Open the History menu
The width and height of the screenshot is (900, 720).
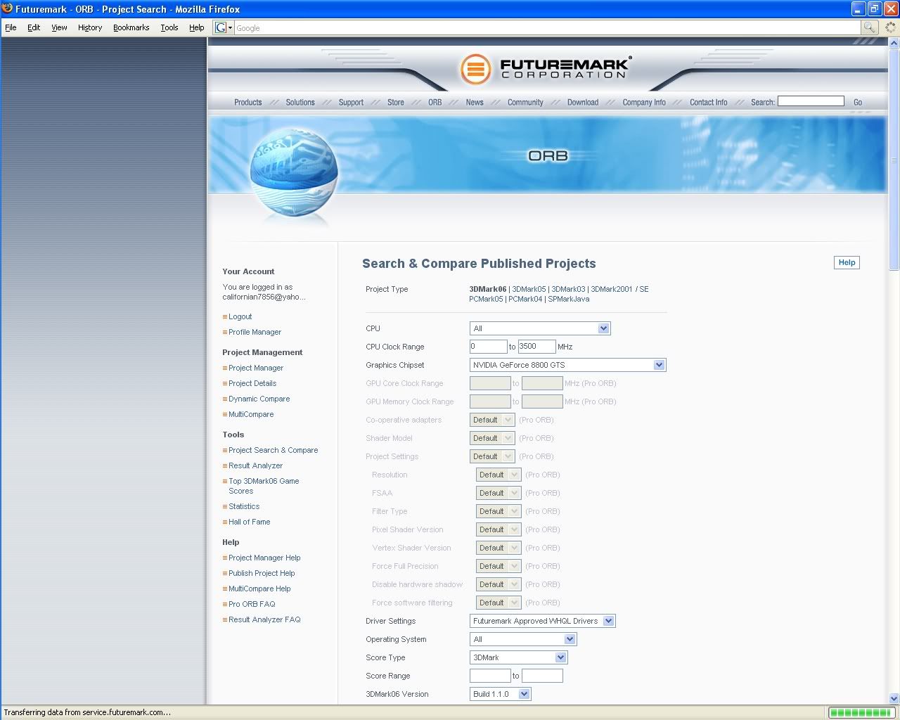pyautogui.click(x=90, y=27)
